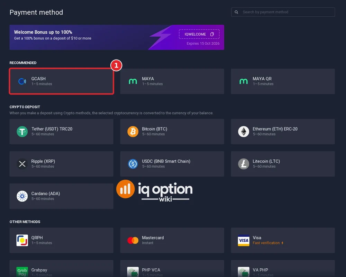Click the Cardano (ADA) label

[x=45, y=194]
